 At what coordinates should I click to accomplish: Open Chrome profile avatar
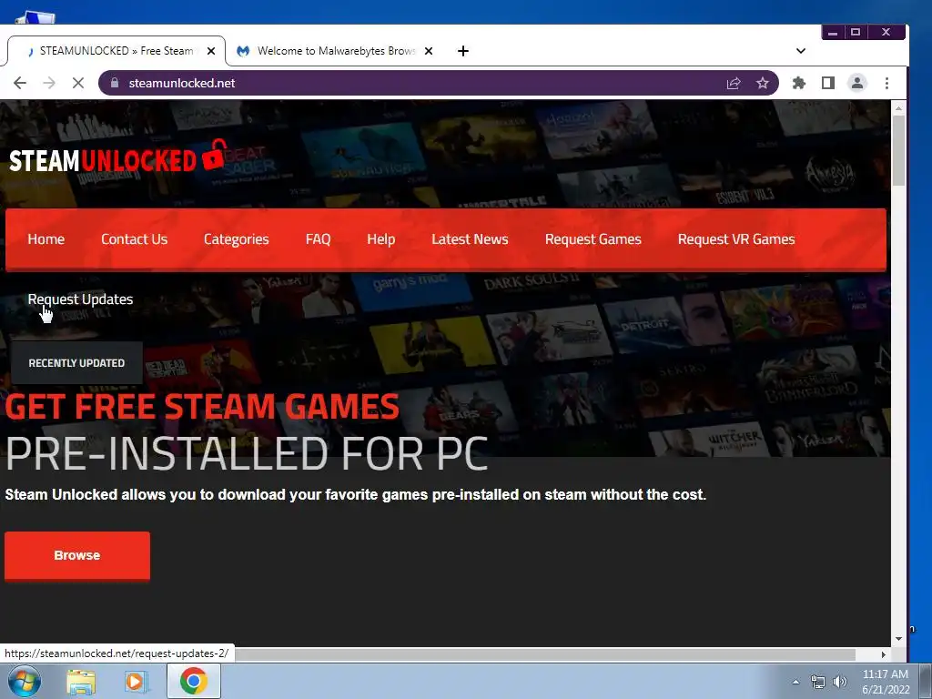[857, 83]
